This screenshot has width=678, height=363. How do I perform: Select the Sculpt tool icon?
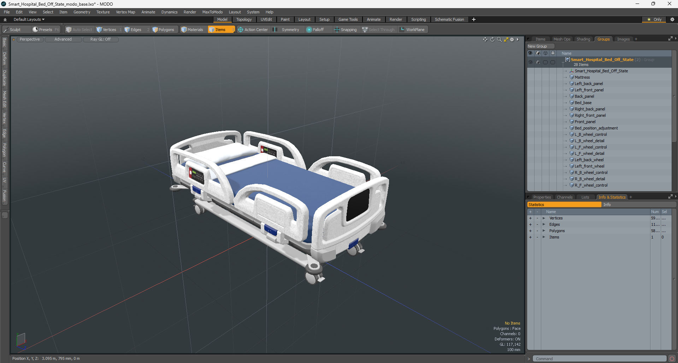coord(6,30)
